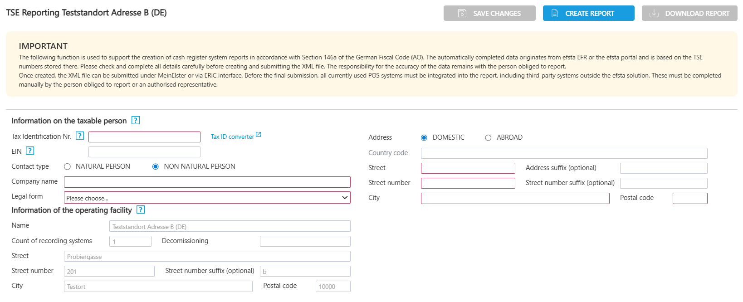Open help icon next to Tax Identification Nr.
This screenshot has width=743, height=302.
click(80, 136)
